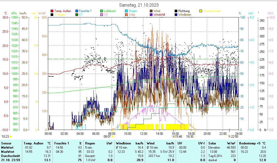The width and height of the screenshot is (277, 163).
Task: Click the ET legend label
Action: pos(81,15)
